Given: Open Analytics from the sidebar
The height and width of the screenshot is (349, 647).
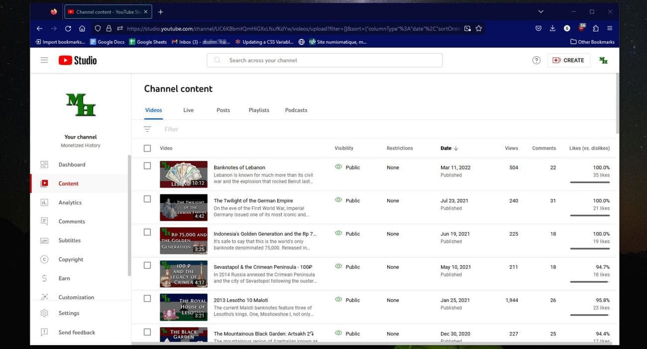Looking at the screenshot, I should point(70,202).
